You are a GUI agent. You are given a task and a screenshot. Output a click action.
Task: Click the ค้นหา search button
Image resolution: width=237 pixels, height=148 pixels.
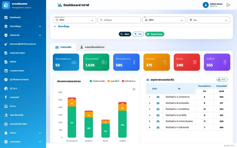pos(125,34)
